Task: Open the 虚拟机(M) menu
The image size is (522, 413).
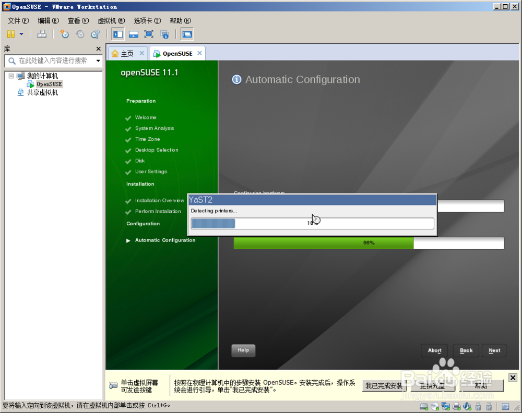Action: click(111, 21)
